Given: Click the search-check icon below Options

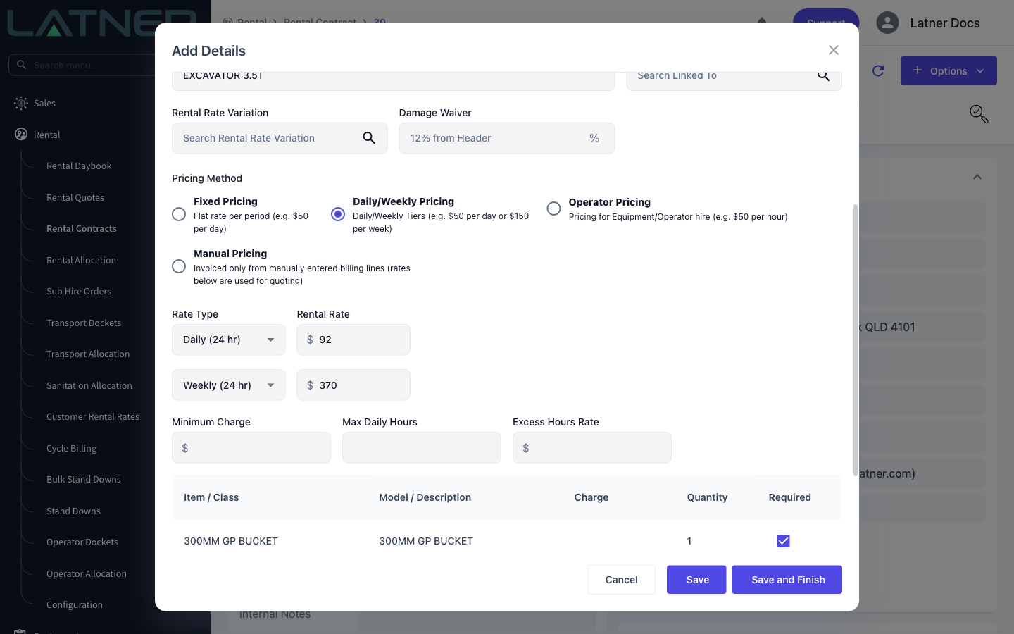Looking at the screenshot, I should click(979, 114).
